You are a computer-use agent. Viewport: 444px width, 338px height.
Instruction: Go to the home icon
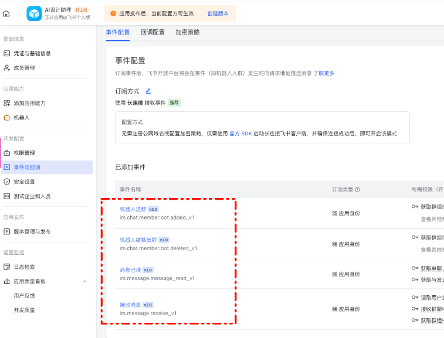point(6,13)
